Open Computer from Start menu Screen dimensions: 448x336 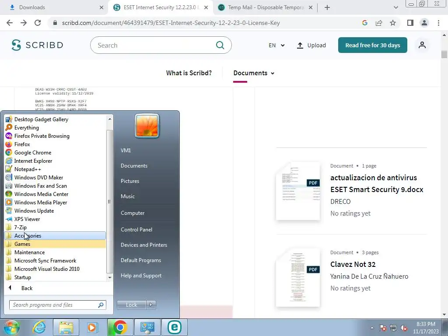(x=133, y=213)
